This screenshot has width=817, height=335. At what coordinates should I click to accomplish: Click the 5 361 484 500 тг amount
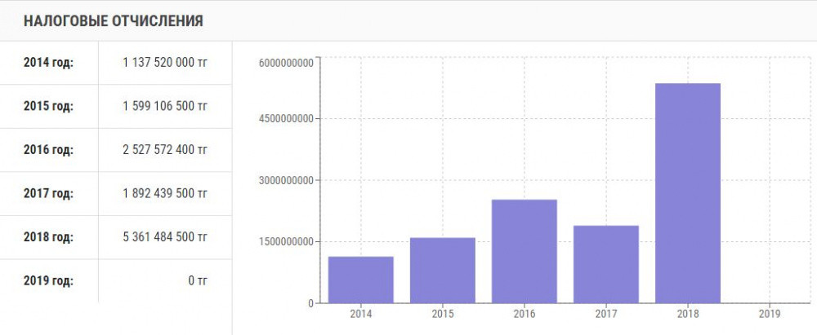click(166, 237)
